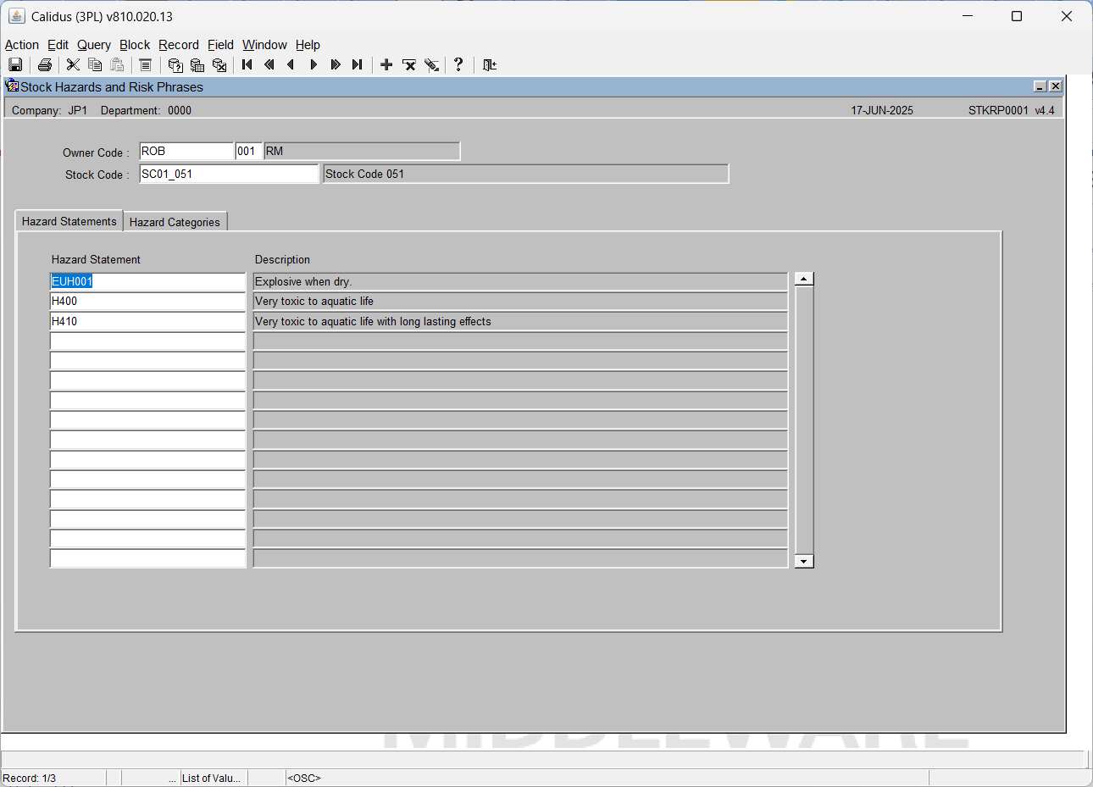Screen dimensions: 1093x787
Task: Click the scrollbar down arrow
Action: (804, 561)
